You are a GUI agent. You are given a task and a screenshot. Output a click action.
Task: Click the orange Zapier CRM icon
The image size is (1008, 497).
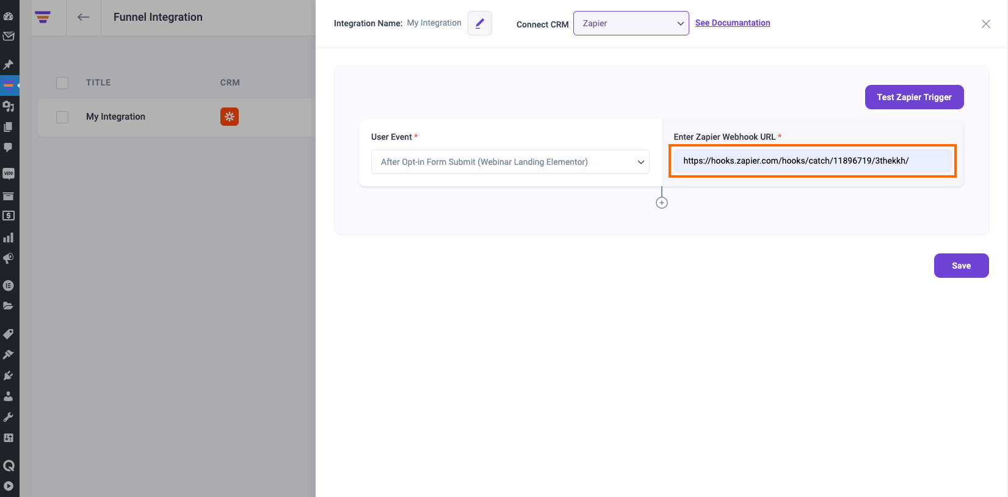(230, 117)
